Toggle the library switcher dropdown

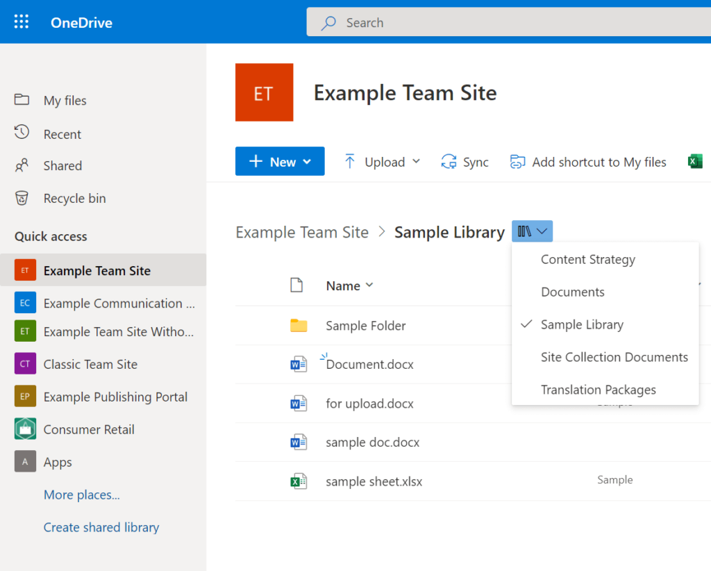(x=532, y=231)
